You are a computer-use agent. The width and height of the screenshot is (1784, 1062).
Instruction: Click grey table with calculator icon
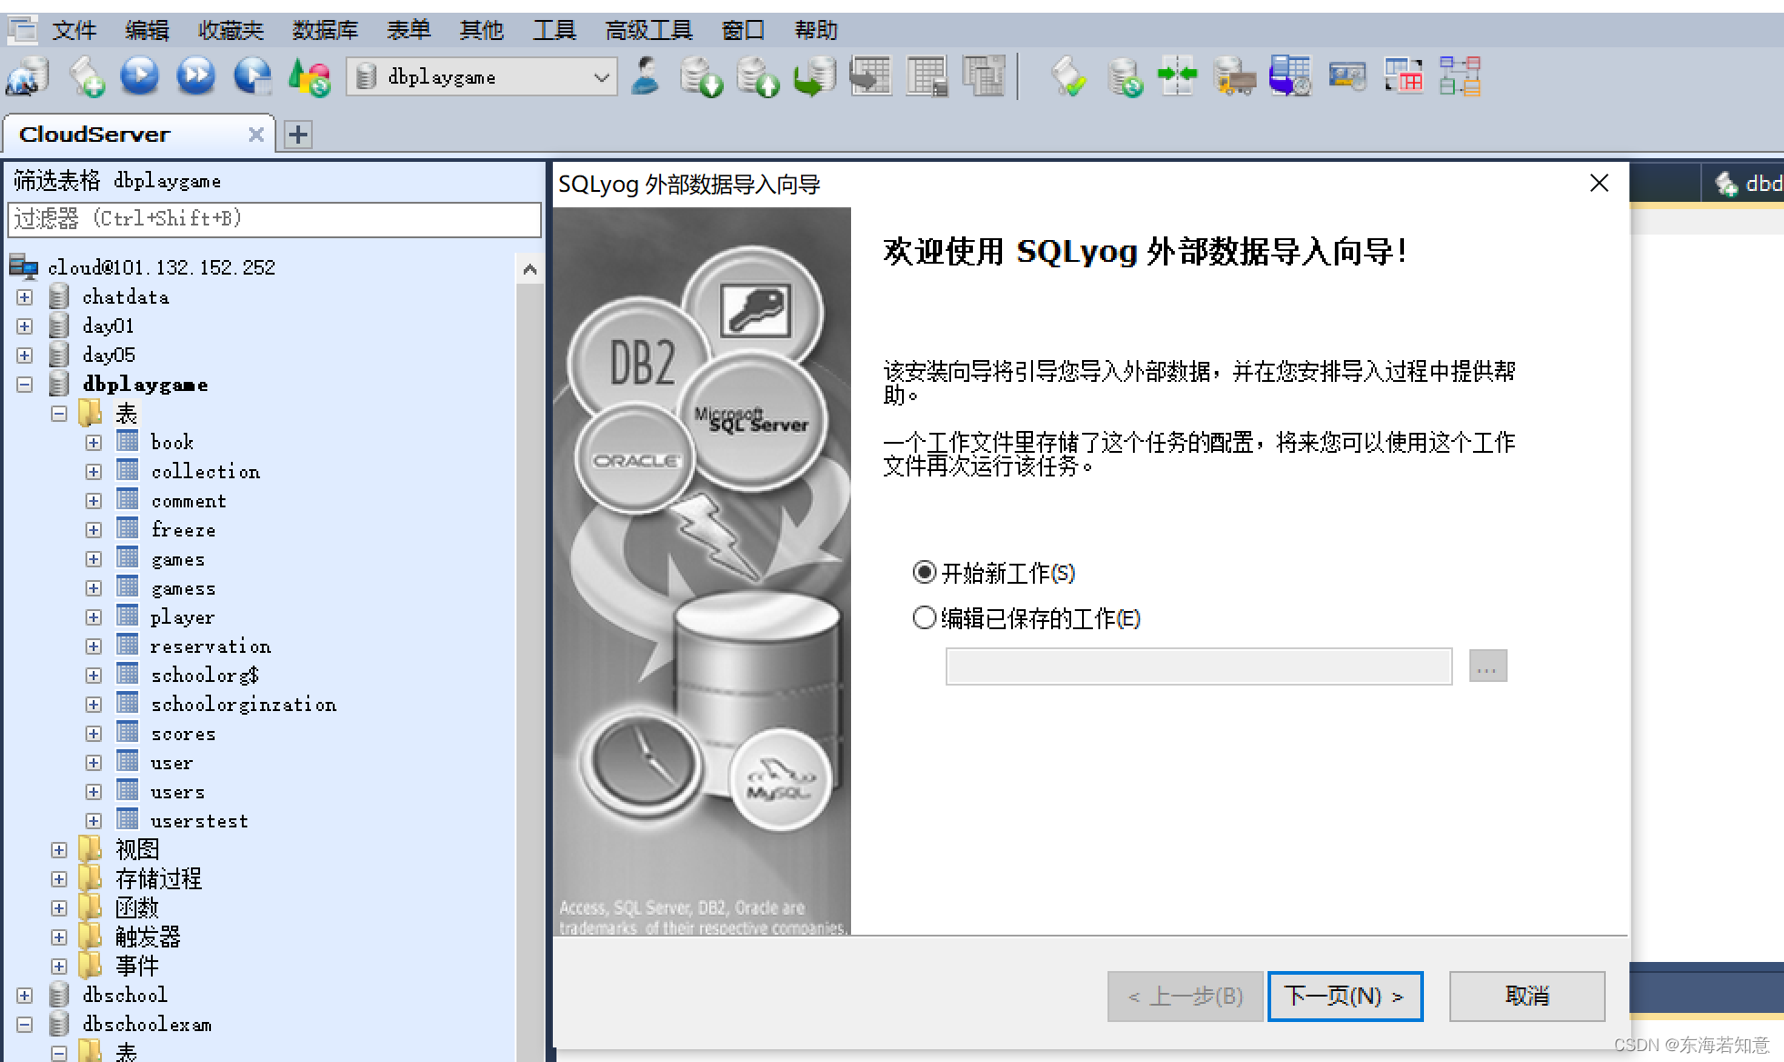tap(927, 76)
